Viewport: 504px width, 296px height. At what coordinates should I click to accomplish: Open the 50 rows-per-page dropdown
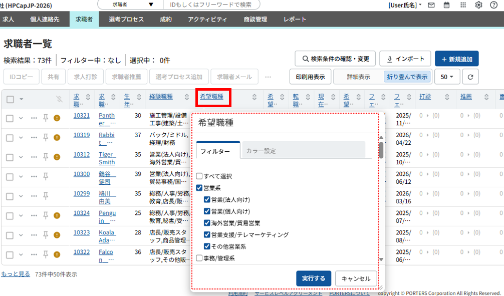coord(447,77)
